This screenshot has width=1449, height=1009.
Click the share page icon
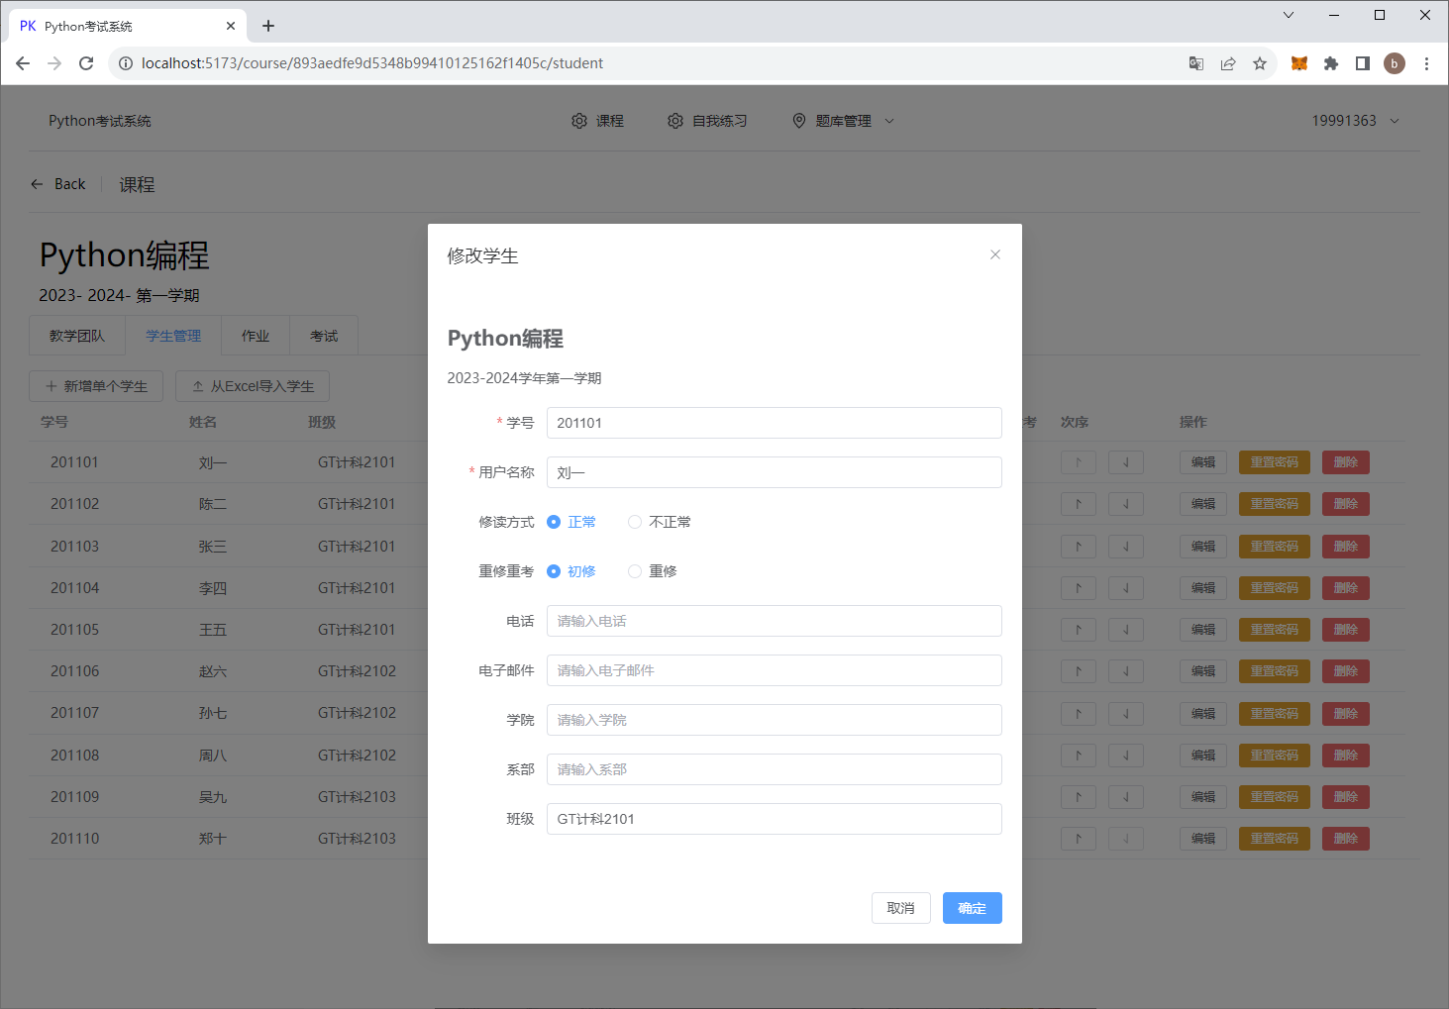1228,63
